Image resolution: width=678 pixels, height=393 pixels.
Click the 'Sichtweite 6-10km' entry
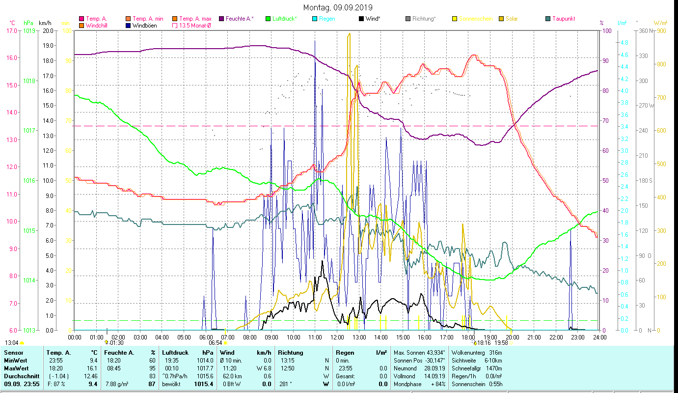[476, 361]
